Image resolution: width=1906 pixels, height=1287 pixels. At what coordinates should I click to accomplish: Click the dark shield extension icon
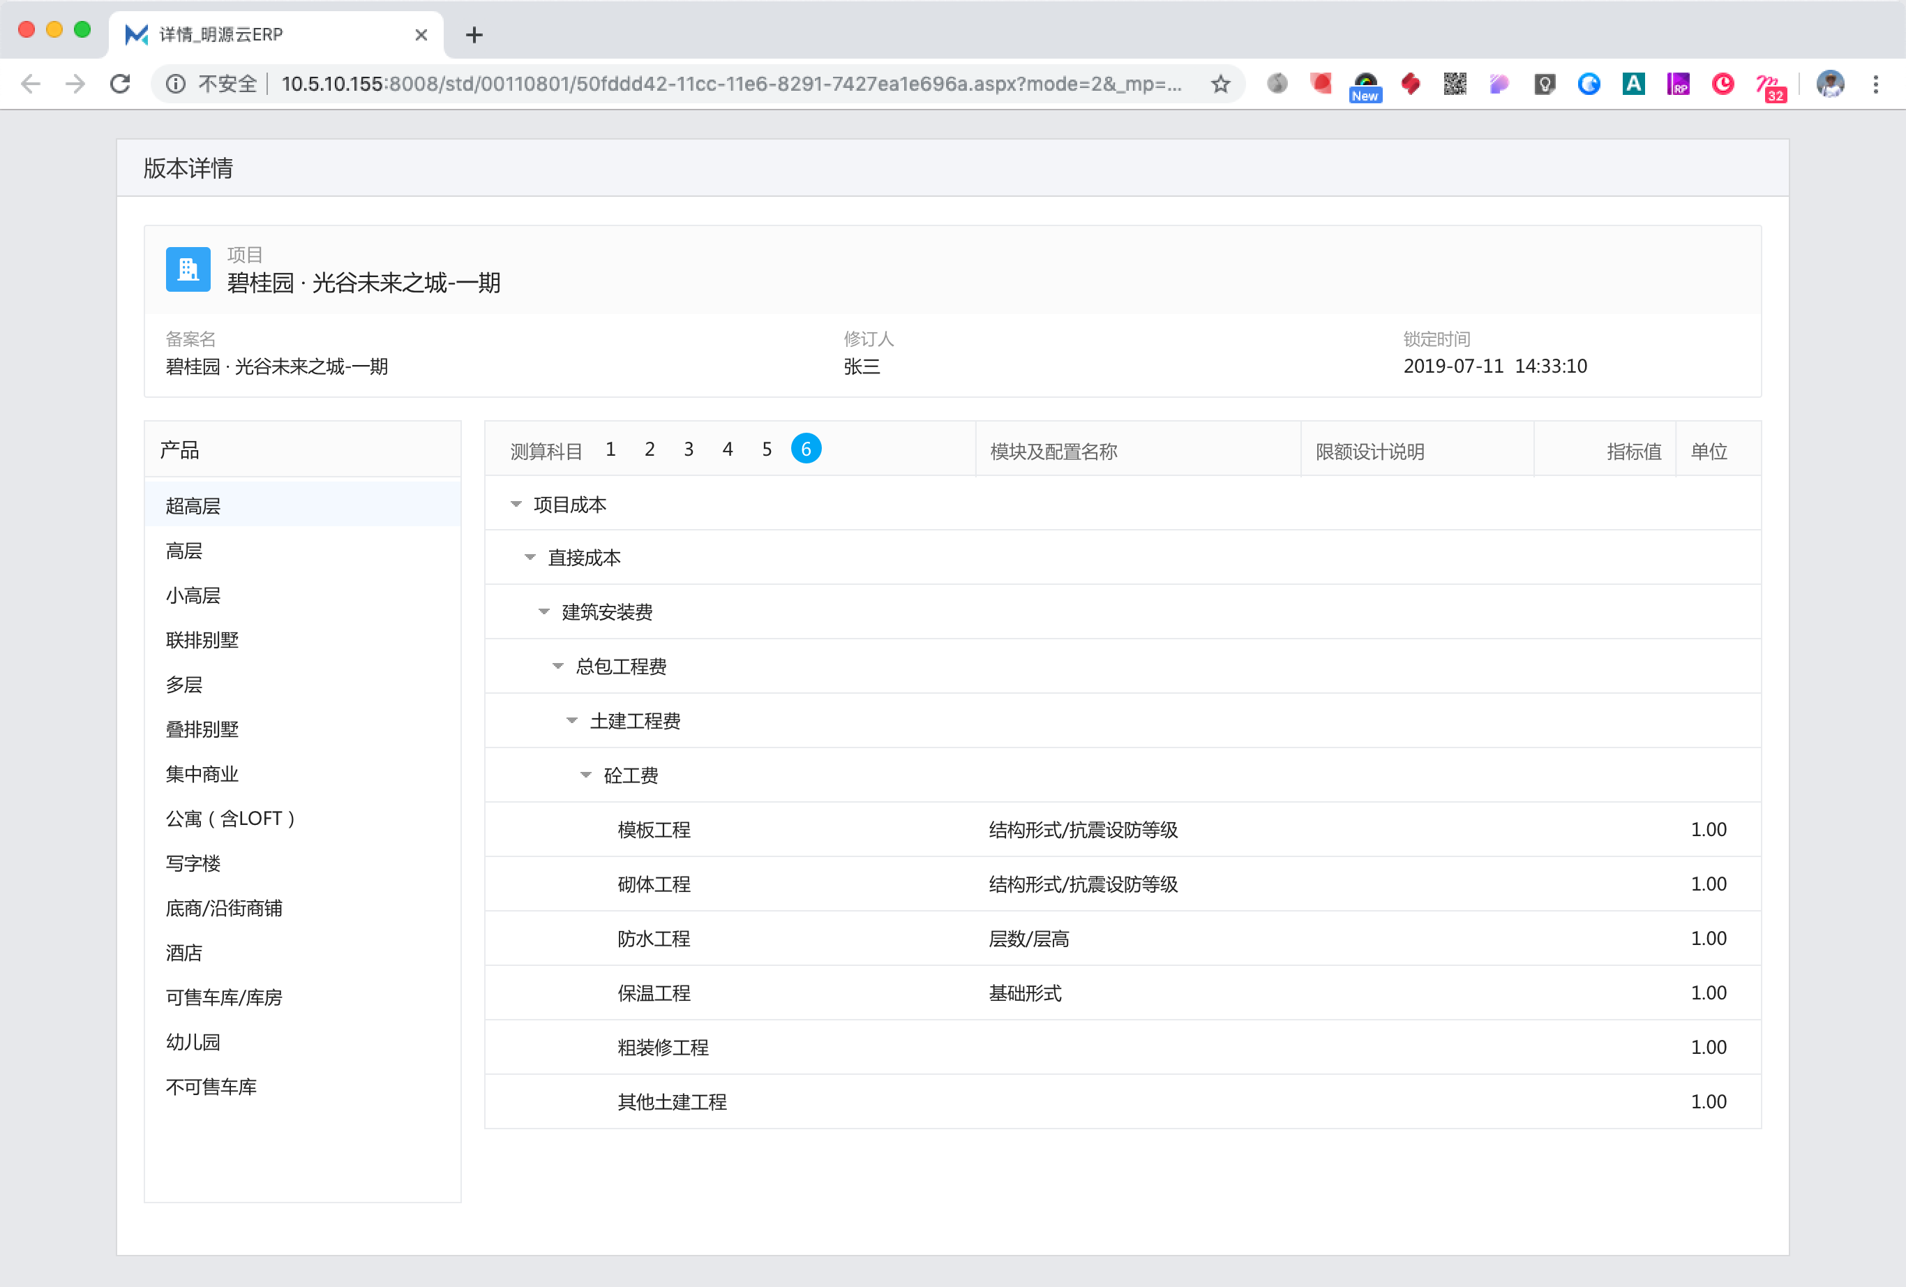point(1545,84)
